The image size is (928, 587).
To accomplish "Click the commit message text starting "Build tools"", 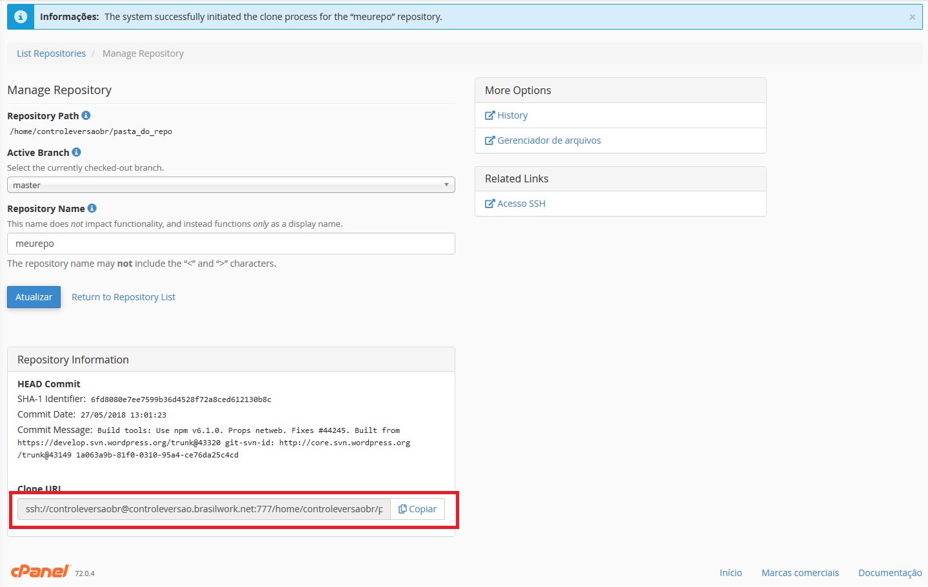I will [x=213, y=443].
